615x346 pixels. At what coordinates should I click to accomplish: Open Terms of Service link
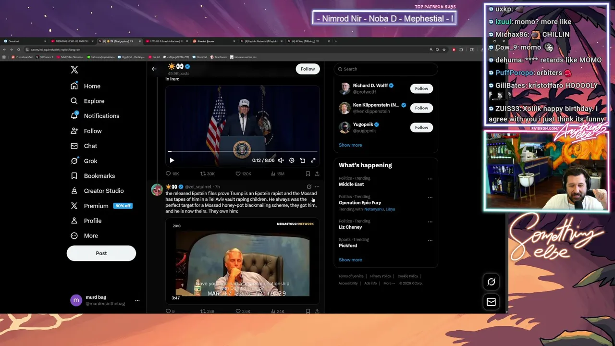pos(351,276)
